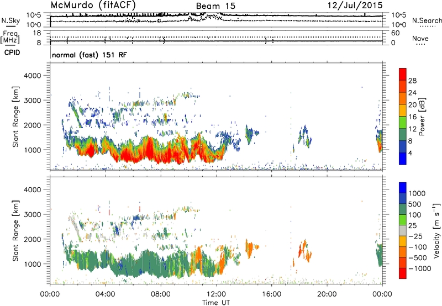This screenshot has width=442, height=306.
Task: Click "3000" on the velocity panel axis
Action: [32, 214]
